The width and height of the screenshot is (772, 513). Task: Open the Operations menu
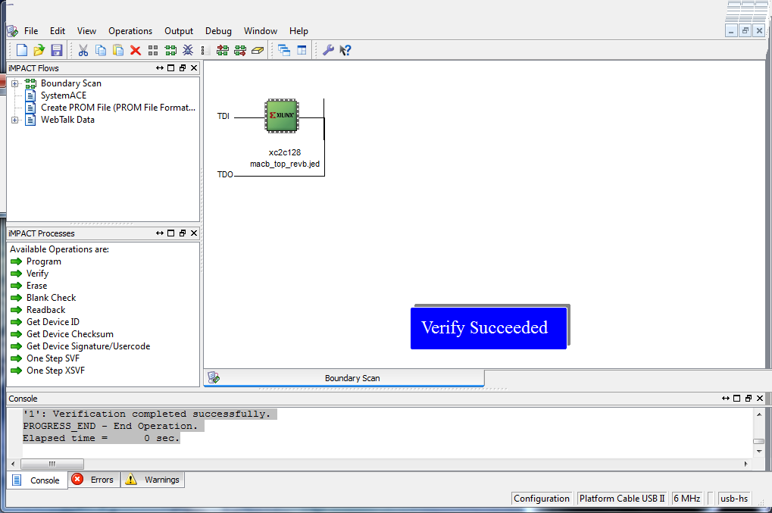pos(130,31)
